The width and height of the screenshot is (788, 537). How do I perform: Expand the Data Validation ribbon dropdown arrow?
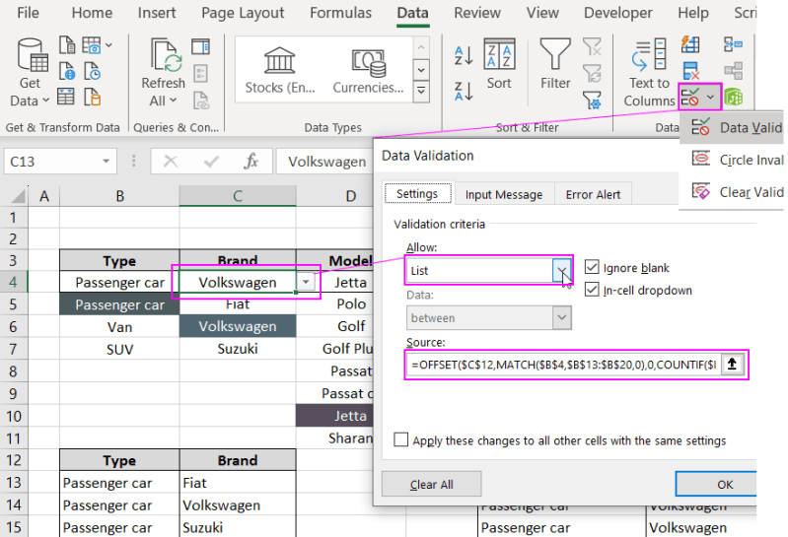[x=711, y=97]
